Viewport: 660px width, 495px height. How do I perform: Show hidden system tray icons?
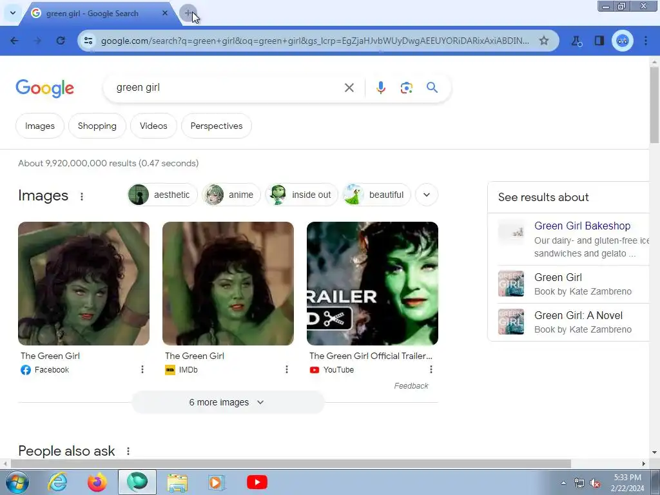tap(563, 483)
